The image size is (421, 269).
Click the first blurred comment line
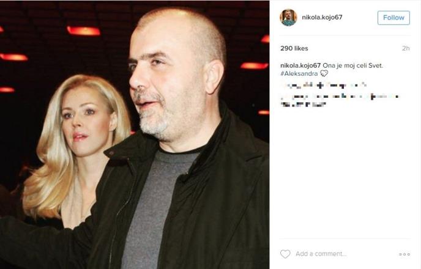pos(324,86)
